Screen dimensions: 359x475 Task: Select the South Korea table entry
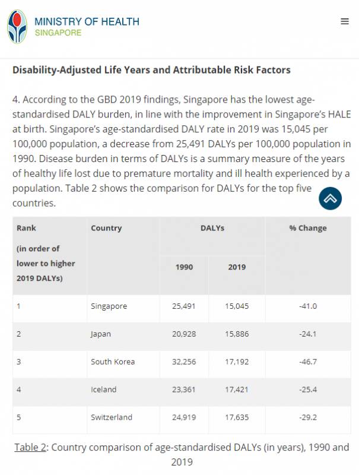coord(112,362)
